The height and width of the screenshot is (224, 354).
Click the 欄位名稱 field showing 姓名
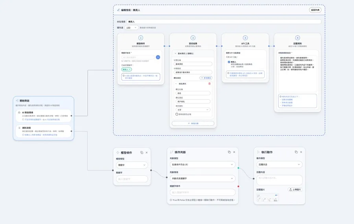[193, 93]
